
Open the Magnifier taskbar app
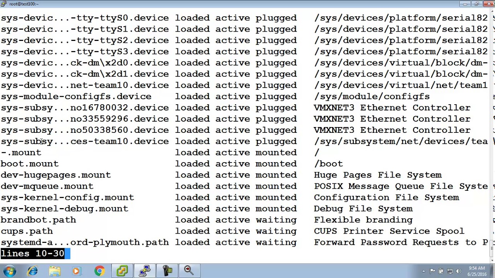pyautogui.click(x=189, y=271)
